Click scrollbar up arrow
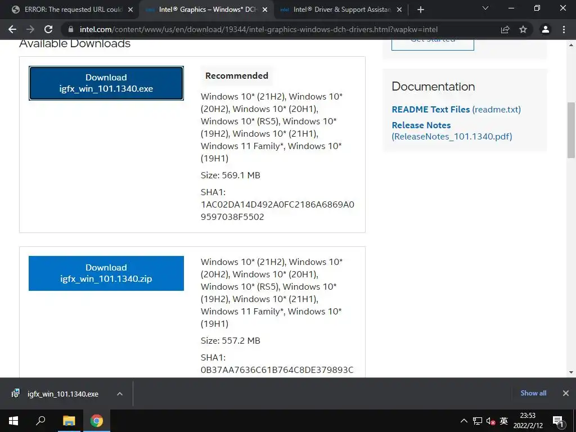 571,45
